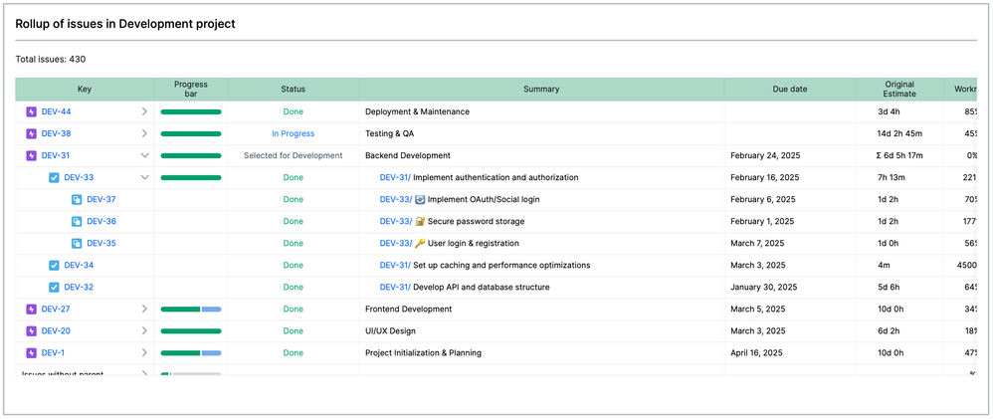Click the epic icon beside DEV-1

31,353
